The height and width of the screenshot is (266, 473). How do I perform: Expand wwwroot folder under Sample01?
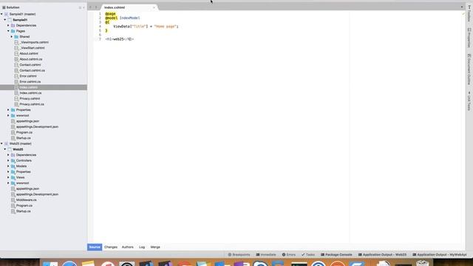point(8,115)
